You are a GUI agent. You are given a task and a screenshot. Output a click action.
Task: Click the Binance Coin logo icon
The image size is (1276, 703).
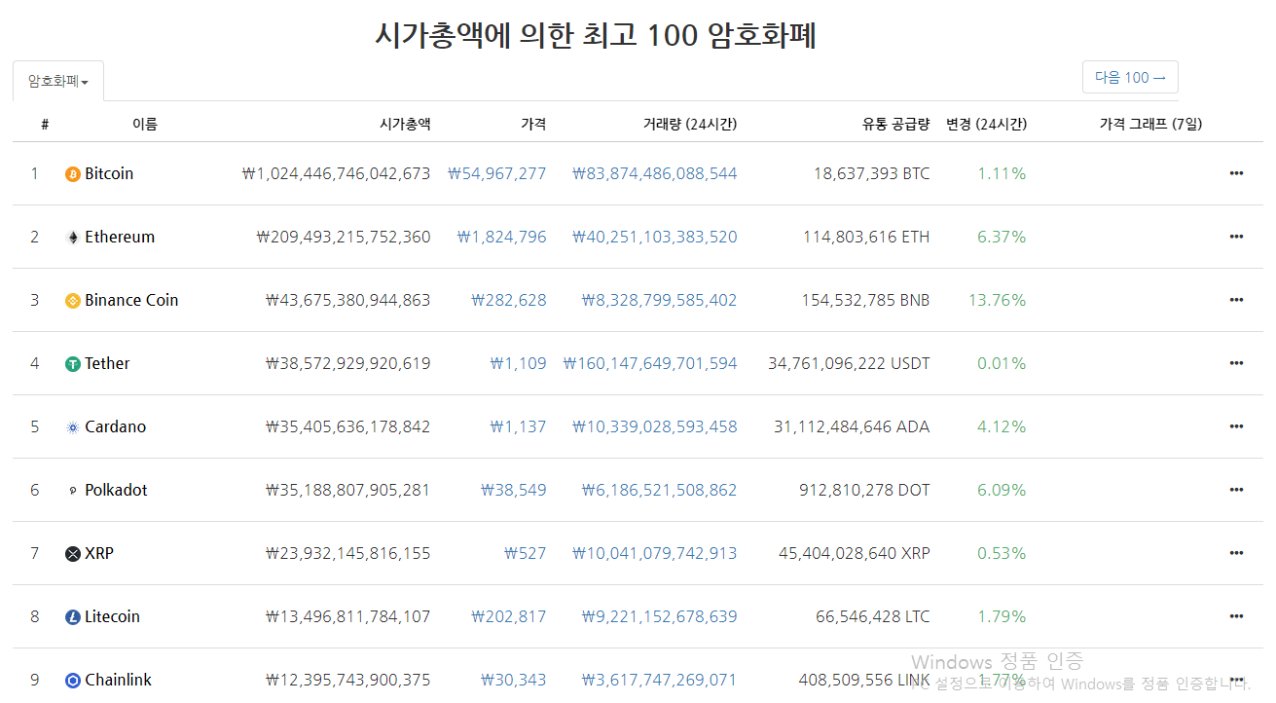tap(72, 301)
